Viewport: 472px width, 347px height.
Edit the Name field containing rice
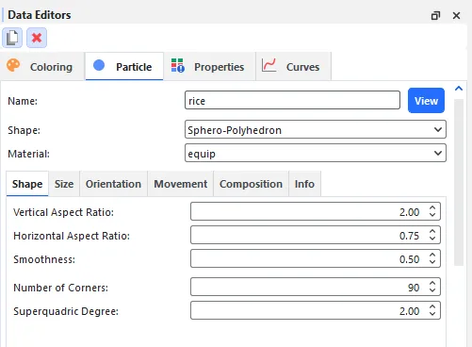coord(292,101)
